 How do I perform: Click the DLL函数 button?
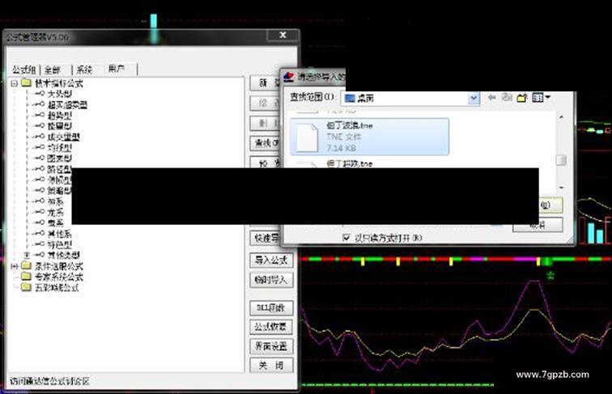pos(271,307)
